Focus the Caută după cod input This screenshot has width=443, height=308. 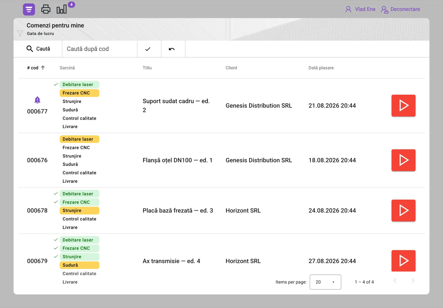(100, 49)
